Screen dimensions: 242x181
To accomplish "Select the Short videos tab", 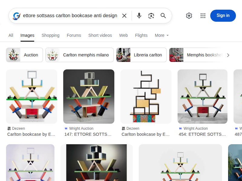I will coord(100,35).
